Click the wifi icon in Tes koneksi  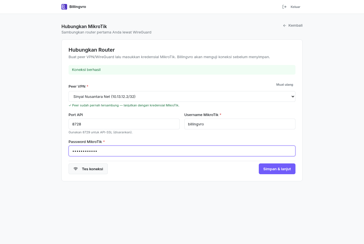[76, 169]
